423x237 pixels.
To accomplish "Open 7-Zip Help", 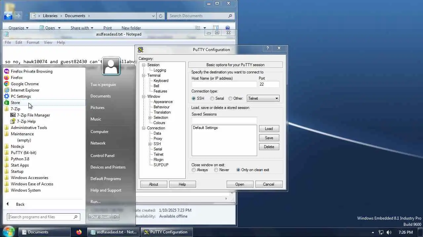I will pyautogui.click(x=26, y=121).
